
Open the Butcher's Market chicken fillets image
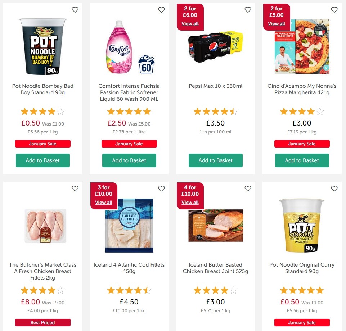pos(45,226)
